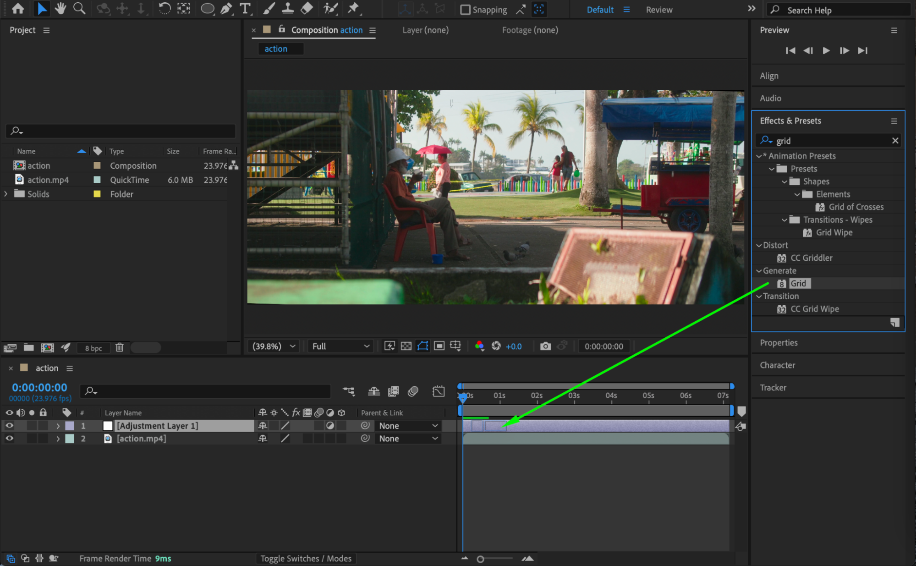
Task: Hide the Adjustment Layer 1 eye toggle
Action: point(9,426)
